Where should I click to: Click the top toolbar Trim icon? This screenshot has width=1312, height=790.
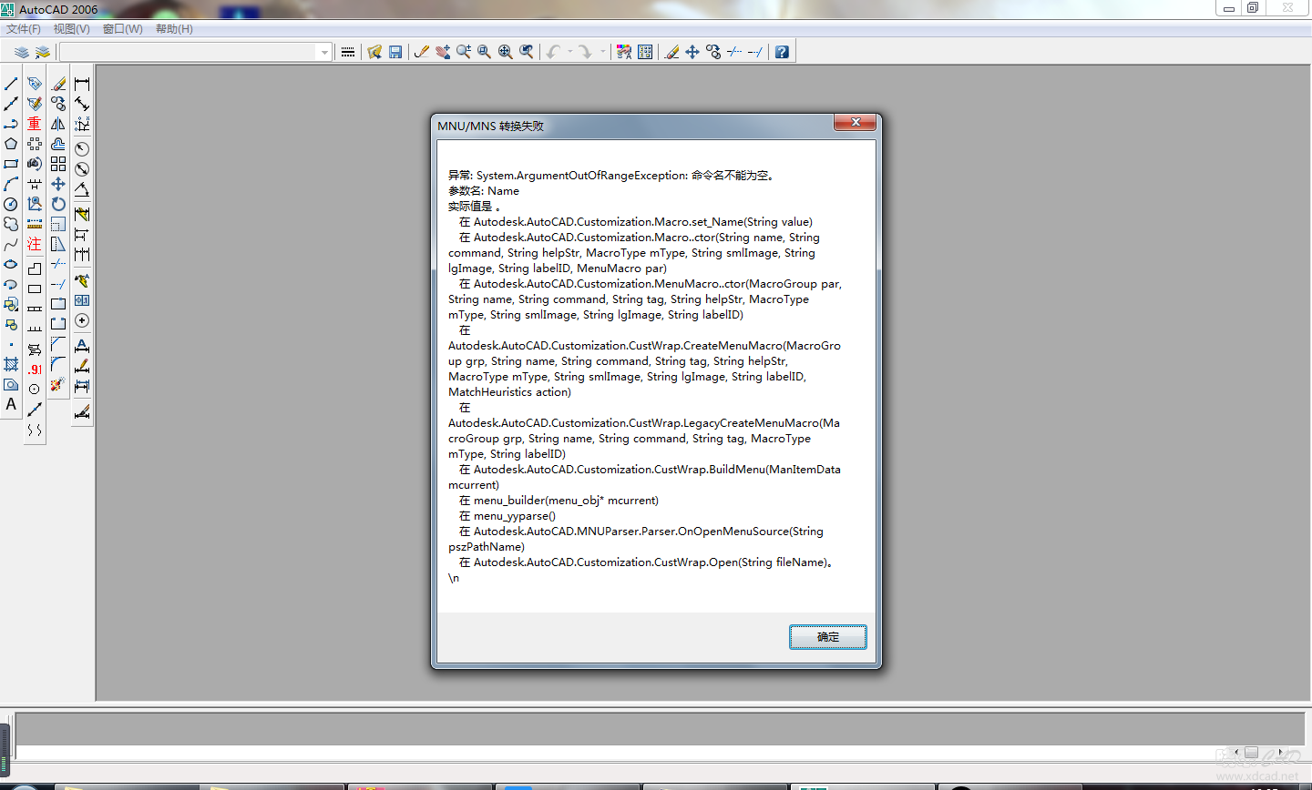(x=734, y=52)
